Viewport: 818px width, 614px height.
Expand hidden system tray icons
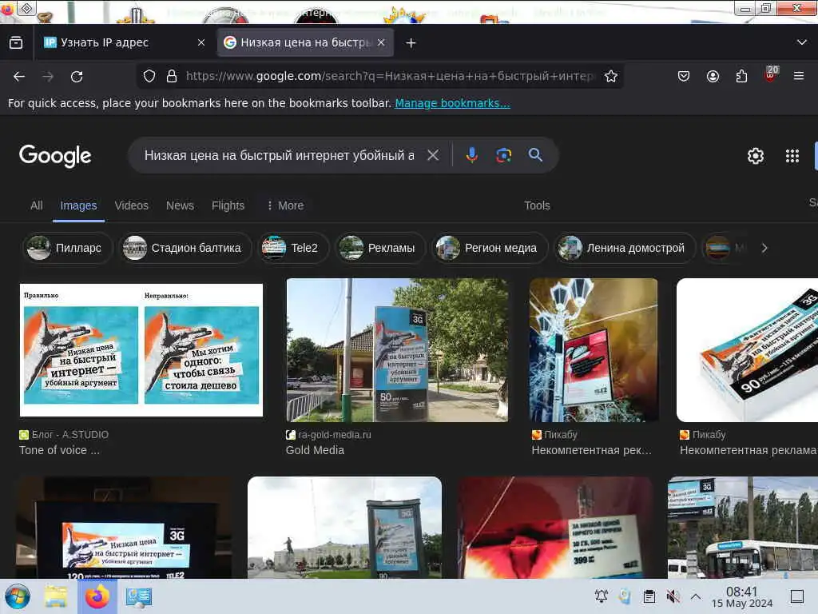click(x=696, y=596)
